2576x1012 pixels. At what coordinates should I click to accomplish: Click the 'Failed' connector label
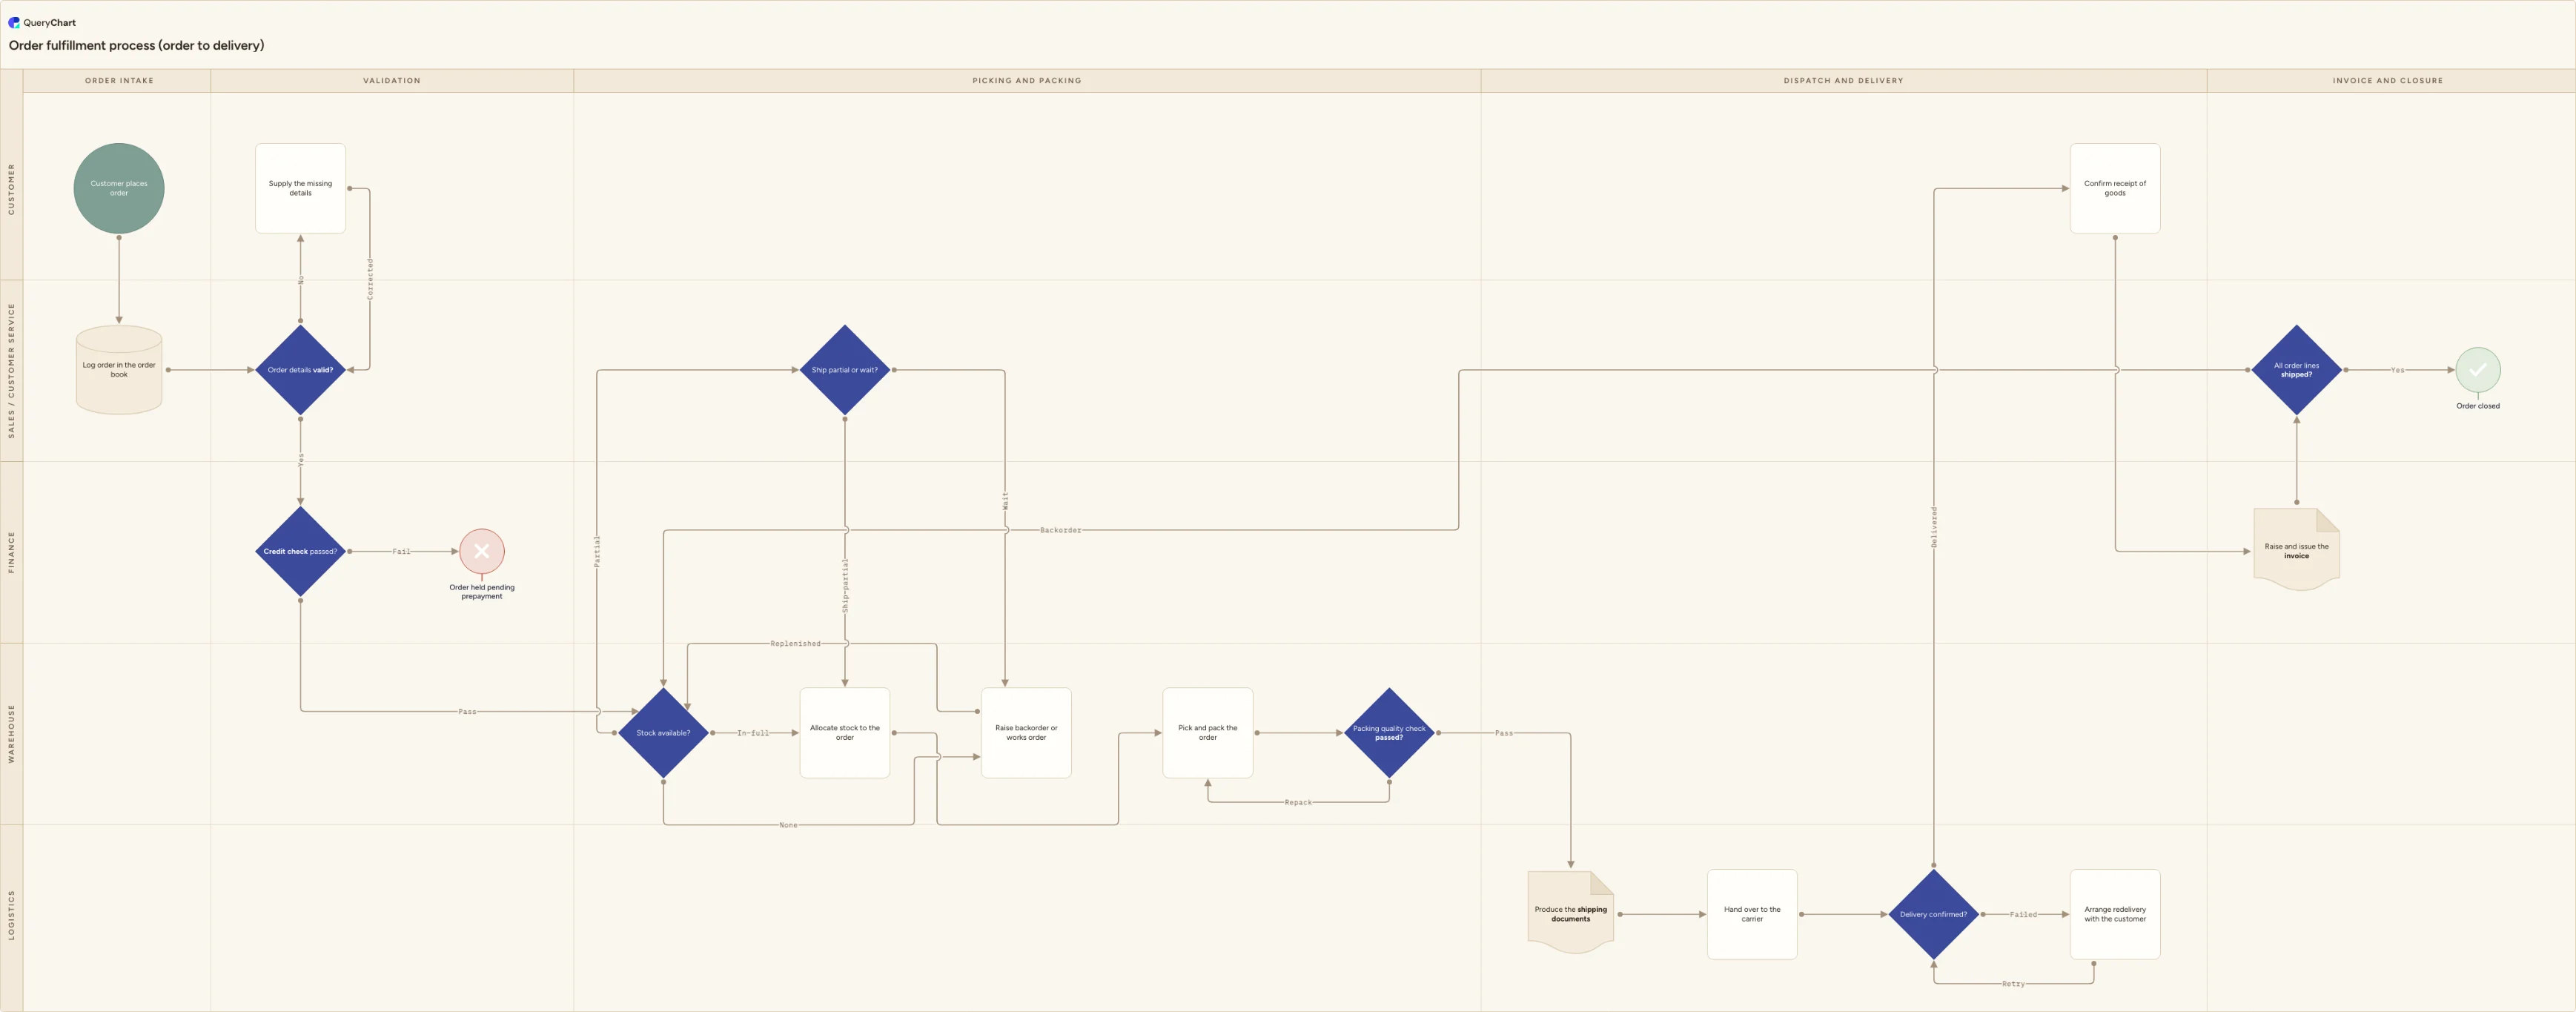[2023, 915]
